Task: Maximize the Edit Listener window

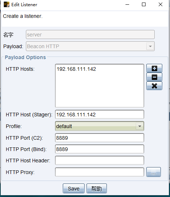Action: tap(144, 4)
